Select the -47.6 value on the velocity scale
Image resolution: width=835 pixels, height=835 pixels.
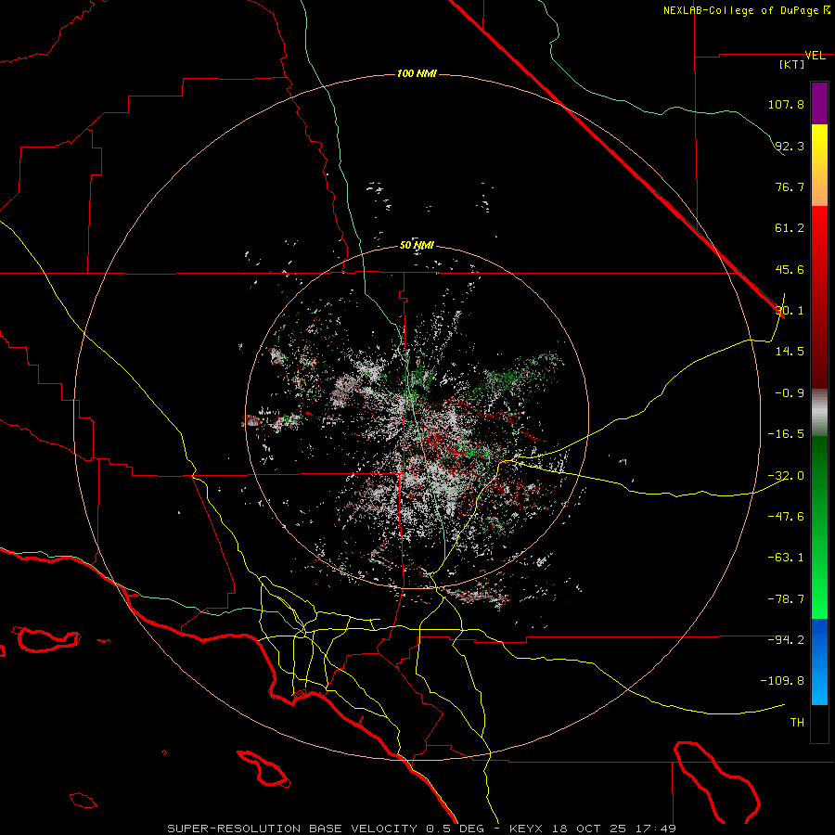pos(786,516)
